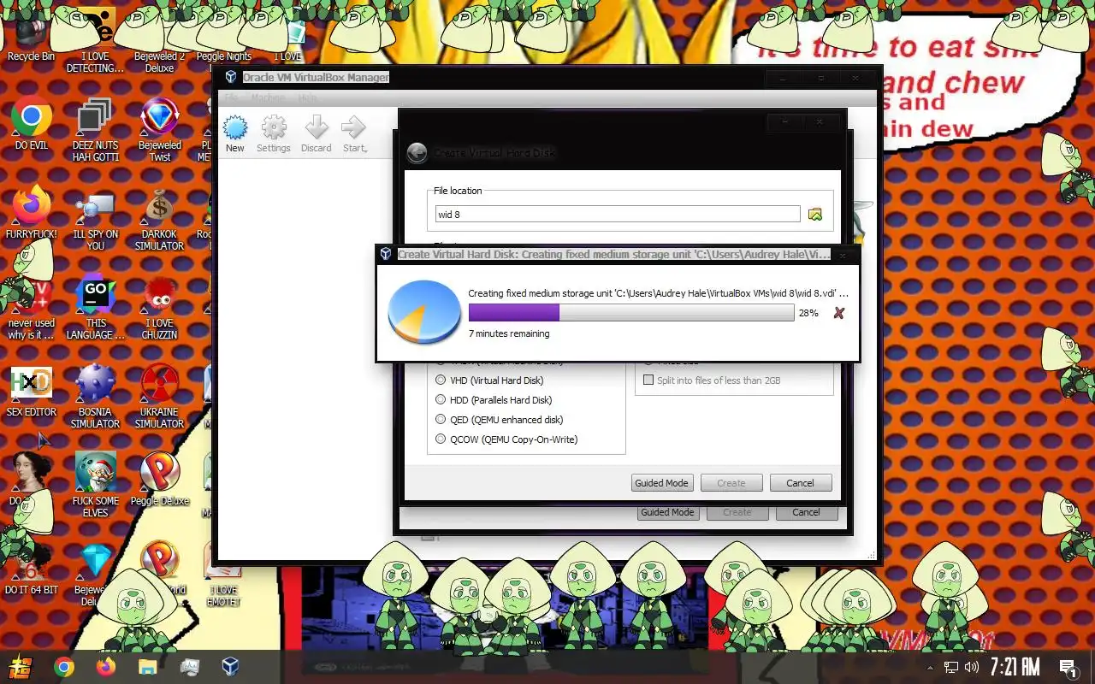Click the volume speaker tray icon

[x=972, y=667]
